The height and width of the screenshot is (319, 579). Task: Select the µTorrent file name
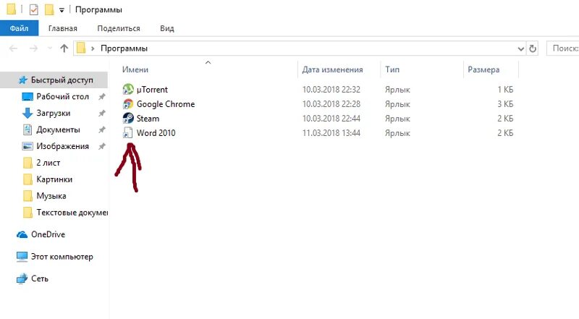click(152, 90)
